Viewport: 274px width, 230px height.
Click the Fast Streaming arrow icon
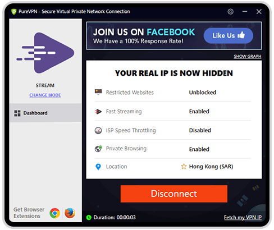pos(98,112)
